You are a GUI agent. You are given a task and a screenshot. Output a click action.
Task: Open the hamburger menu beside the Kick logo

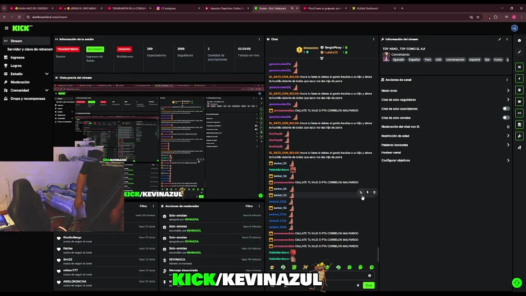[7, 28]
